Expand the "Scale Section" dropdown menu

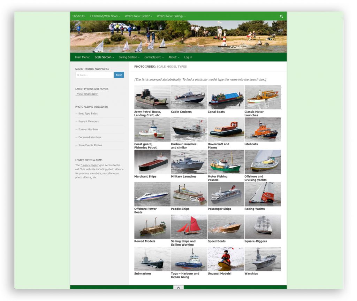tap(104, 57)
